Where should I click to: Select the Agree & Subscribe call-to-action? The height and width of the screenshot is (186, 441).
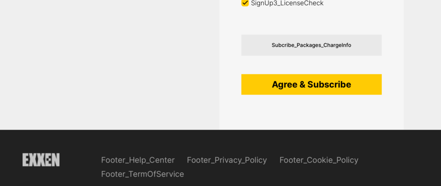click(x=311, y=84)
